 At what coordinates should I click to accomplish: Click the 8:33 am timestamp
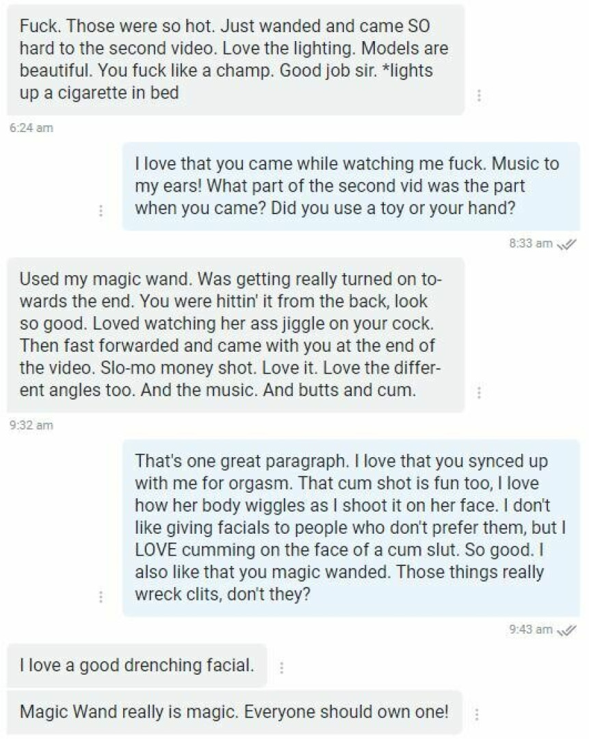[531, 244]
